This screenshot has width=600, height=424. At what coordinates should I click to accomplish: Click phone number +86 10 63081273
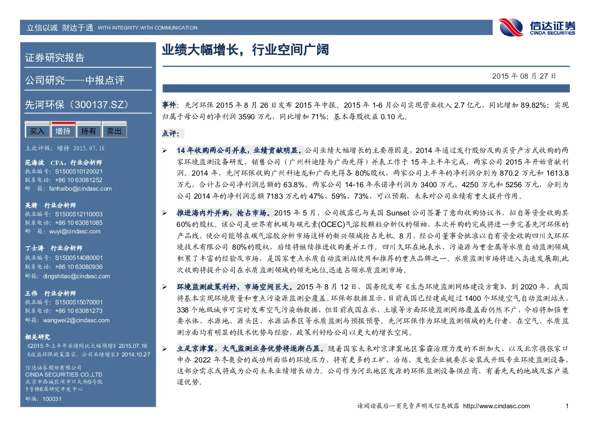[79, 311]
